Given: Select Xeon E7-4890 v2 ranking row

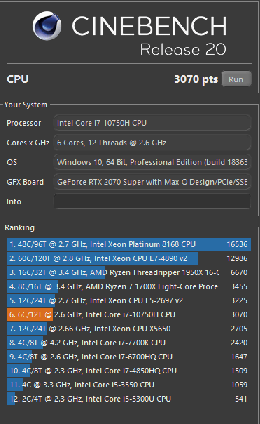Looking at the screenshot, I should tap(128, 259).
